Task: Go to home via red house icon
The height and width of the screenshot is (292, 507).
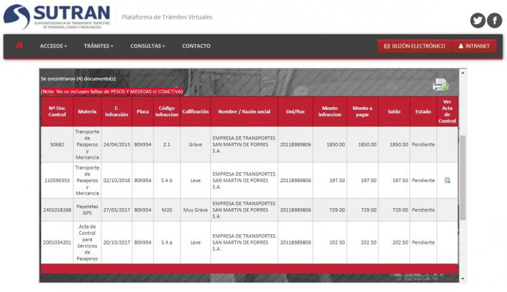Action: pyautogui.click(x=20, y=45)
